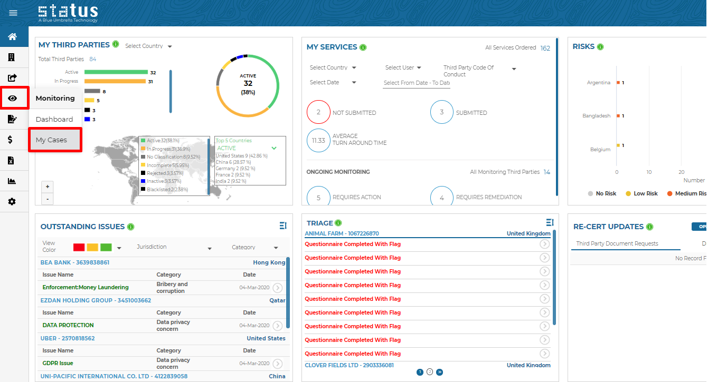Click the red View Color swatch
The width and height of the screenshot is (708, 382).
pos(79,247)
